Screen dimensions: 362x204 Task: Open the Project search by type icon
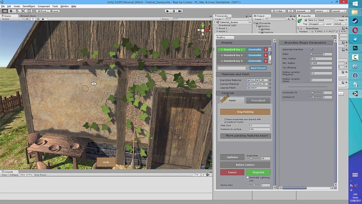[x=289, y=19]
